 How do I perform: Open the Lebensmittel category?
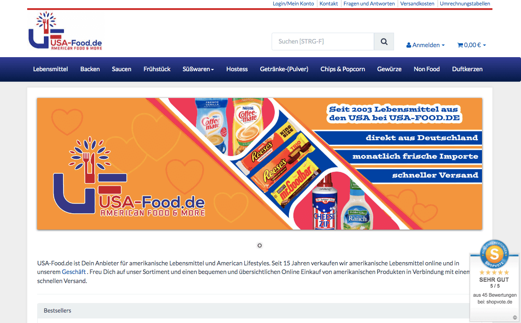[50, 69]
